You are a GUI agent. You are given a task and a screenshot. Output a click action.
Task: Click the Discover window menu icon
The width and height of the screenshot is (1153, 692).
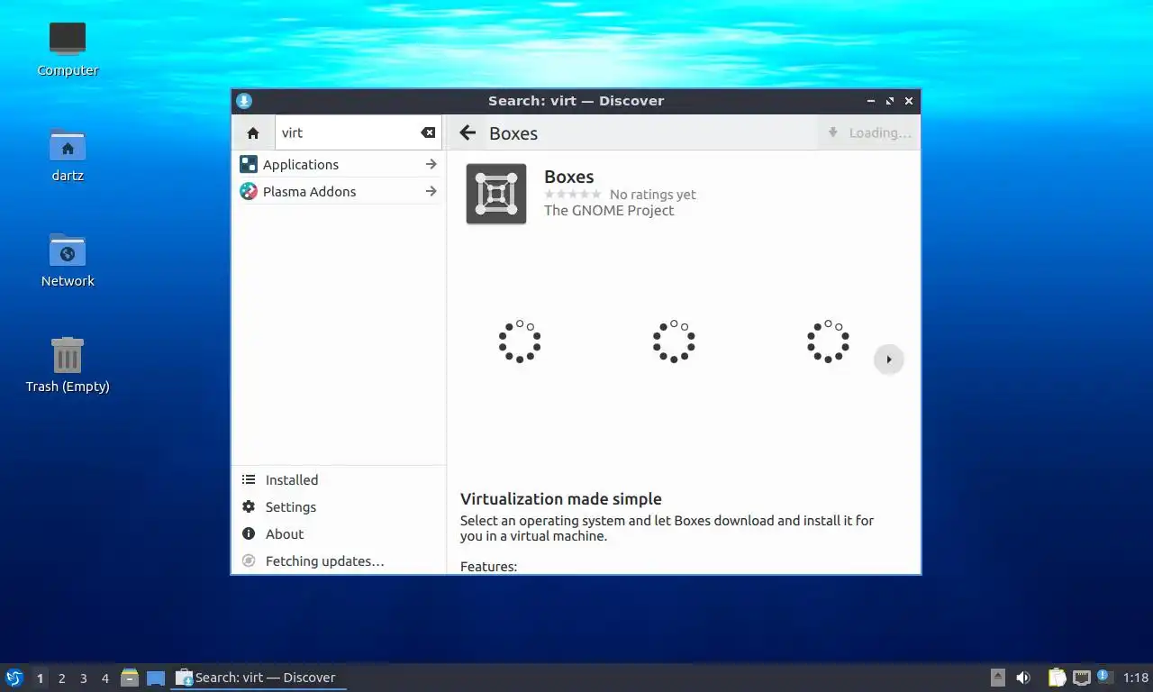[244, 101]
